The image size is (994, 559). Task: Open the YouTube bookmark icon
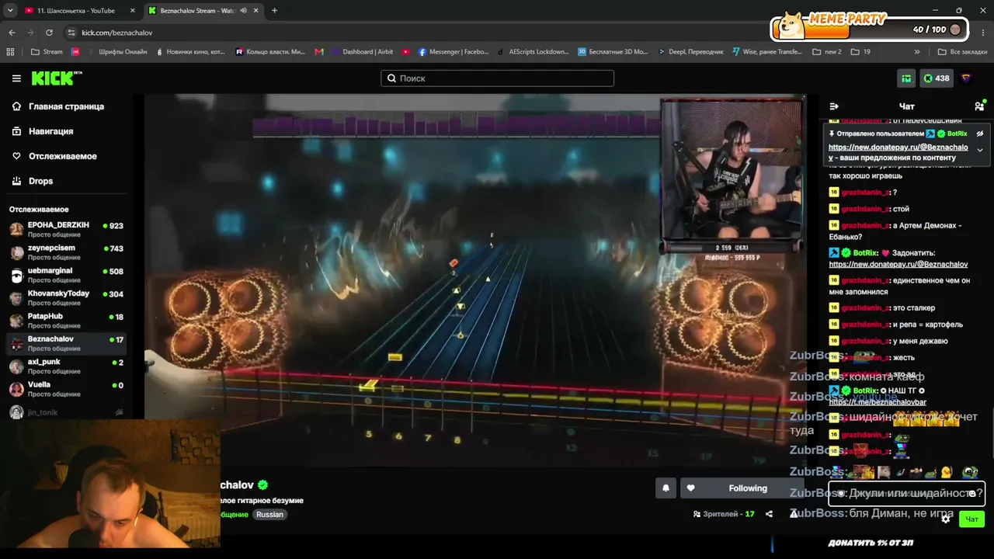[406, 52]
